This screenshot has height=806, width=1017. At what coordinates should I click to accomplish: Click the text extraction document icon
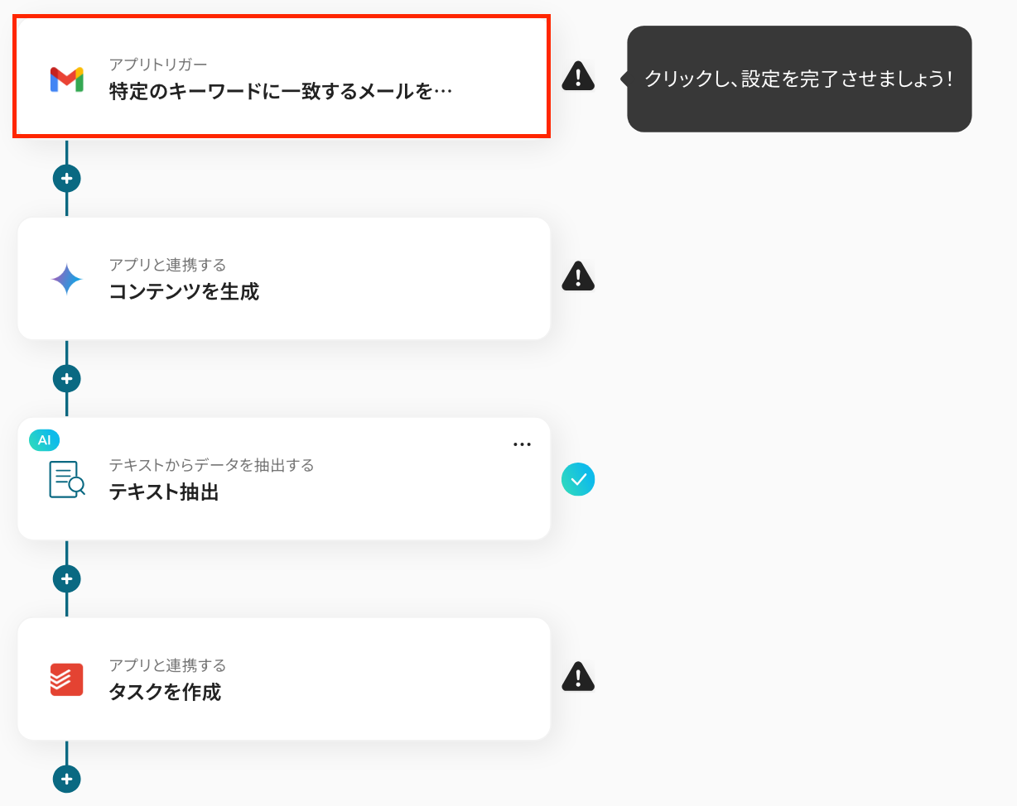pos(66,479)
